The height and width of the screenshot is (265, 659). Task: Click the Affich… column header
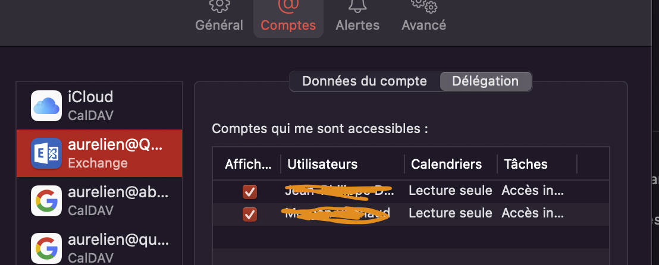click(x=249, y=164)
